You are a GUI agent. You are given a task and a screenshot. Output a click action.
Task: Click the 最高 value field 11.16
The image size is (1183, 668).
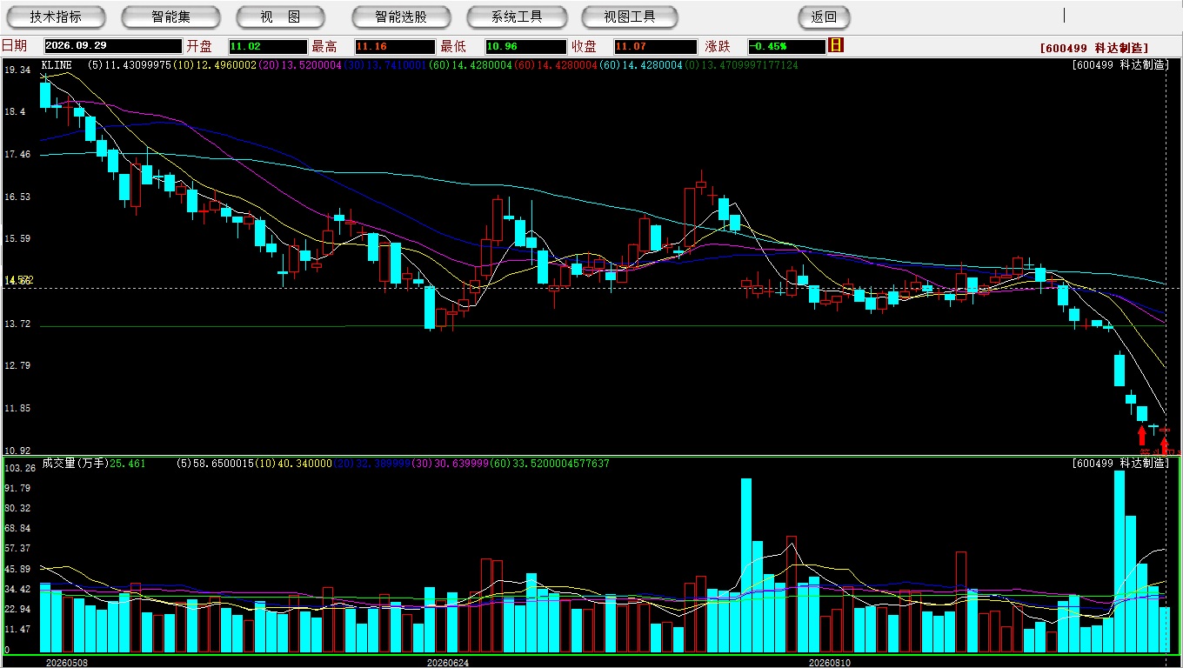click(394, 46)
